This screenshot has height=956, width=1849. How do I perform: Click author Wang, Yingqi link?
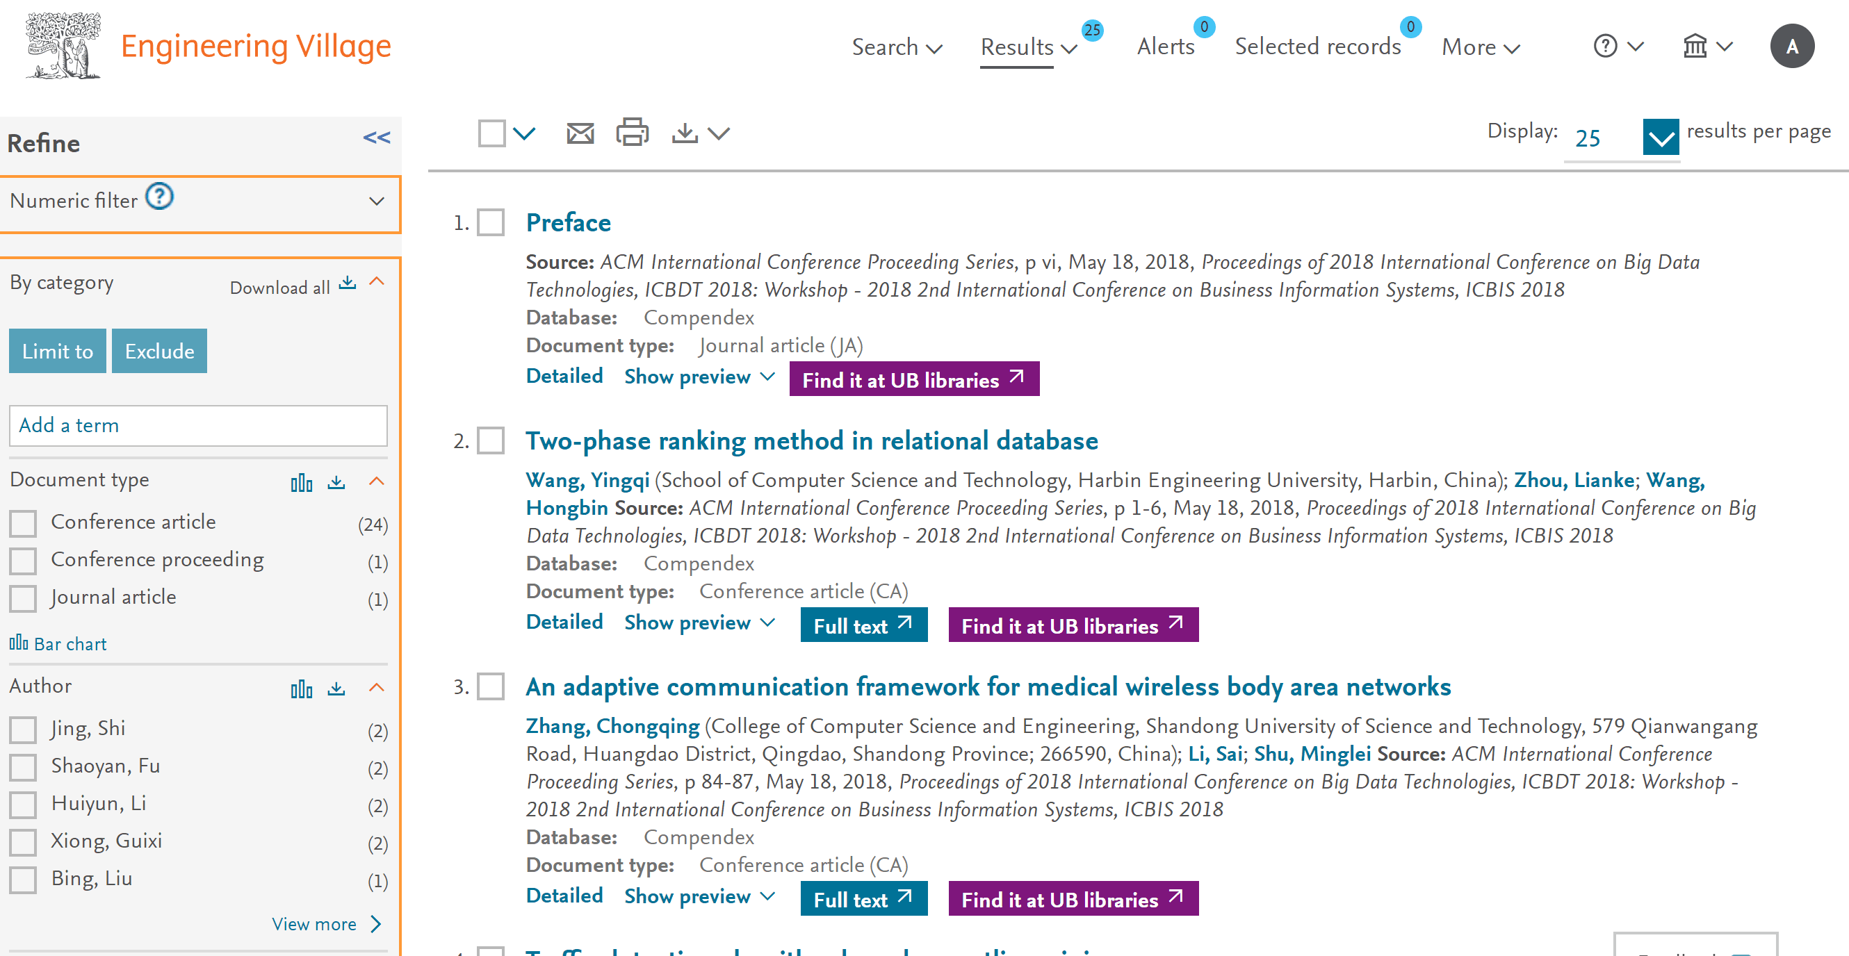point(587,480)
